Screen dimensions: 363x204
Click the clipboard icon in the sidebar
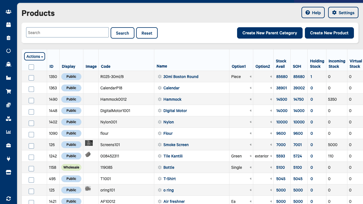(9, 38)
